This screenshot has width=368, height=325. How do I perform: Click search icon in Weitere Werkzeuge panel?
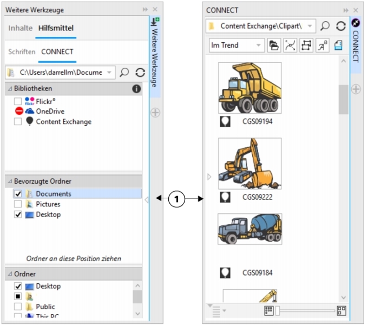[124, 72]
